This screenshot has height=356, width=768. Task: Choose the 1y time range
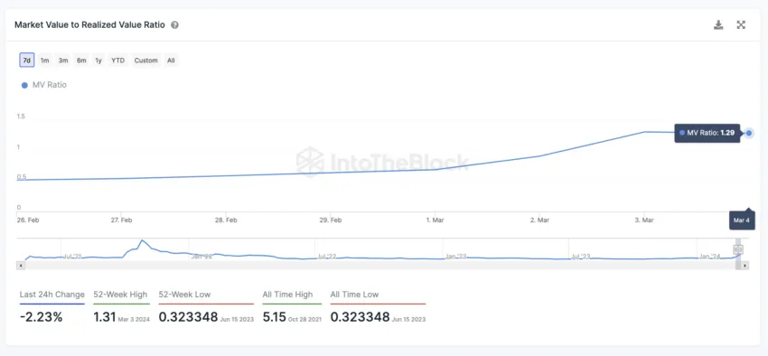point(98,61)
